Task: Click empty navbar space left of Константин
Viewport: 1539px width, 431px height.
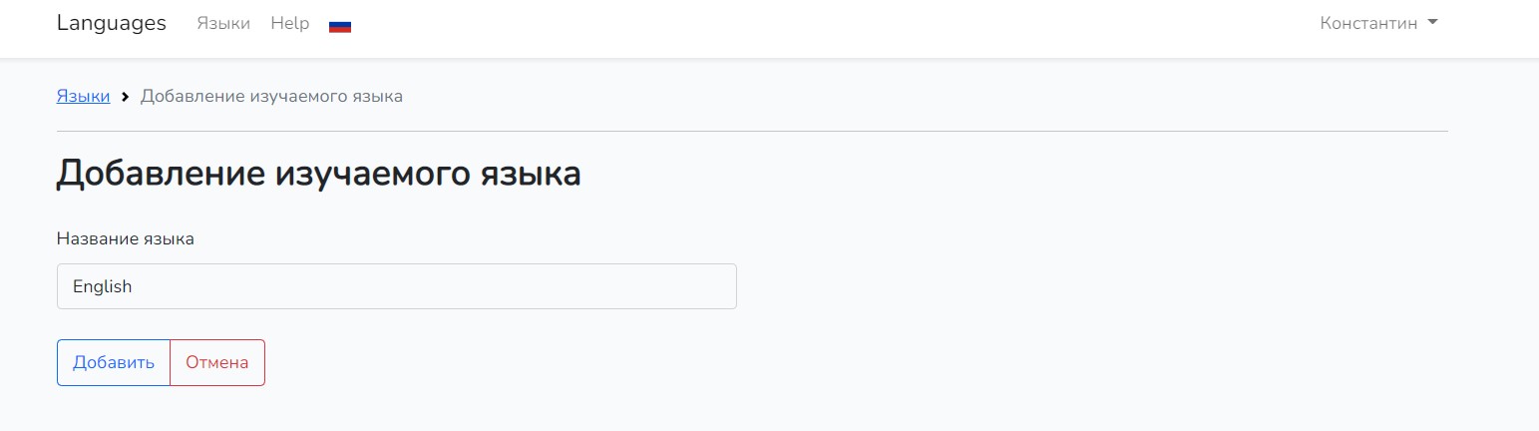Action: click(x=848, y=25)
